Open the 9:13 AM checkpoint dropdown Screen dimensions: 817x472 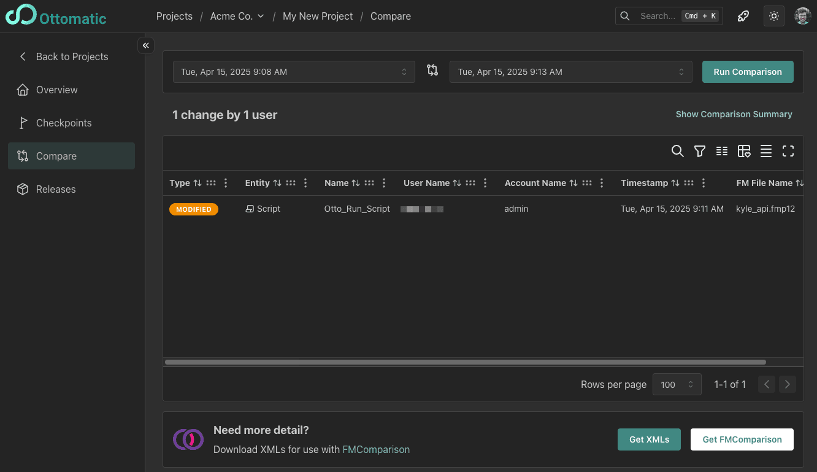570,72
